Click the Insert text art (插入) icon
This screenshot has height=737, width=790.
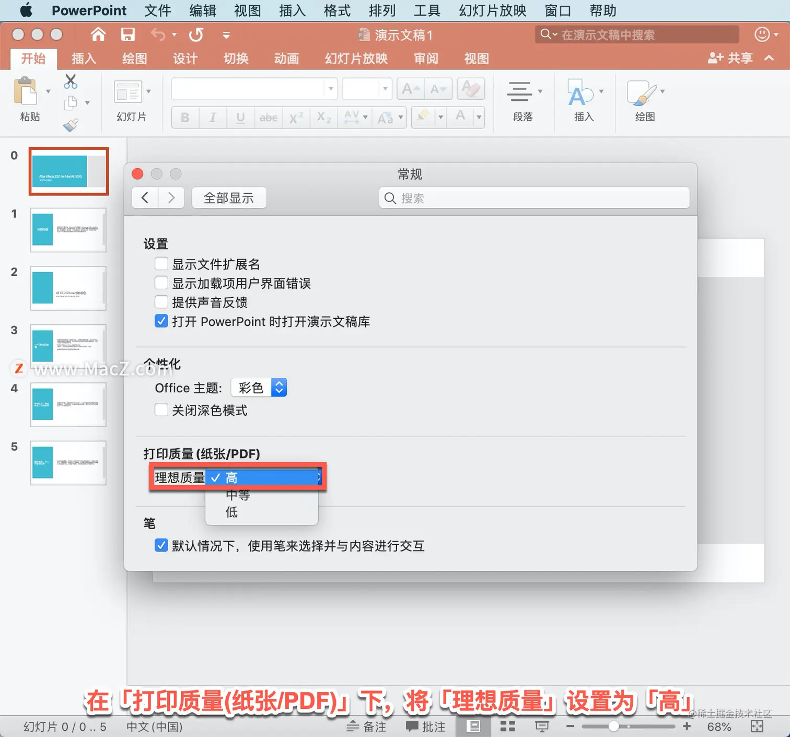coord(580,92)
